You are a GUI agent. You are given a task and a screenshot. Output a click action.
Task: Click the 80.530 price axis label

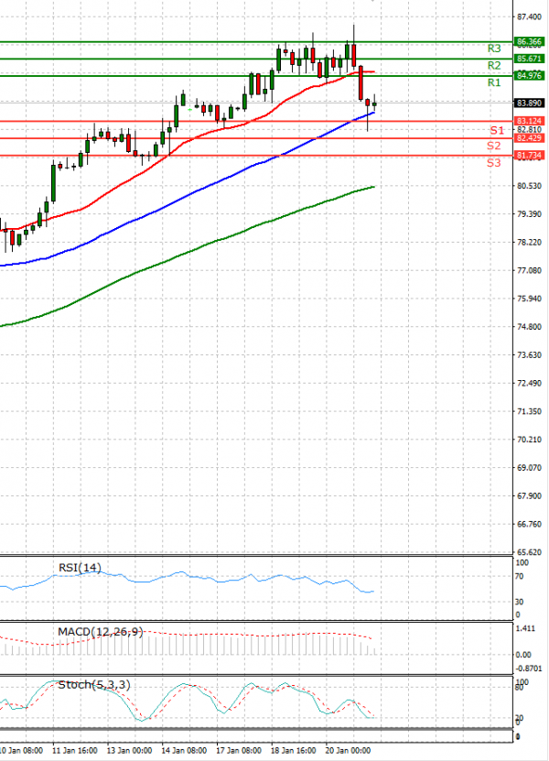(x=529, y=186)
